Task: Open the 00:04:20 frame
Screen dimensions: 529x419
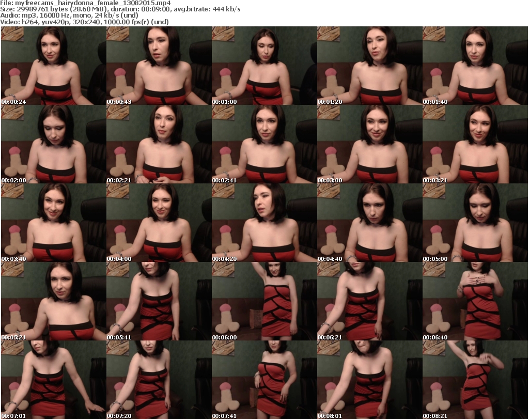Action: point(264,223)
